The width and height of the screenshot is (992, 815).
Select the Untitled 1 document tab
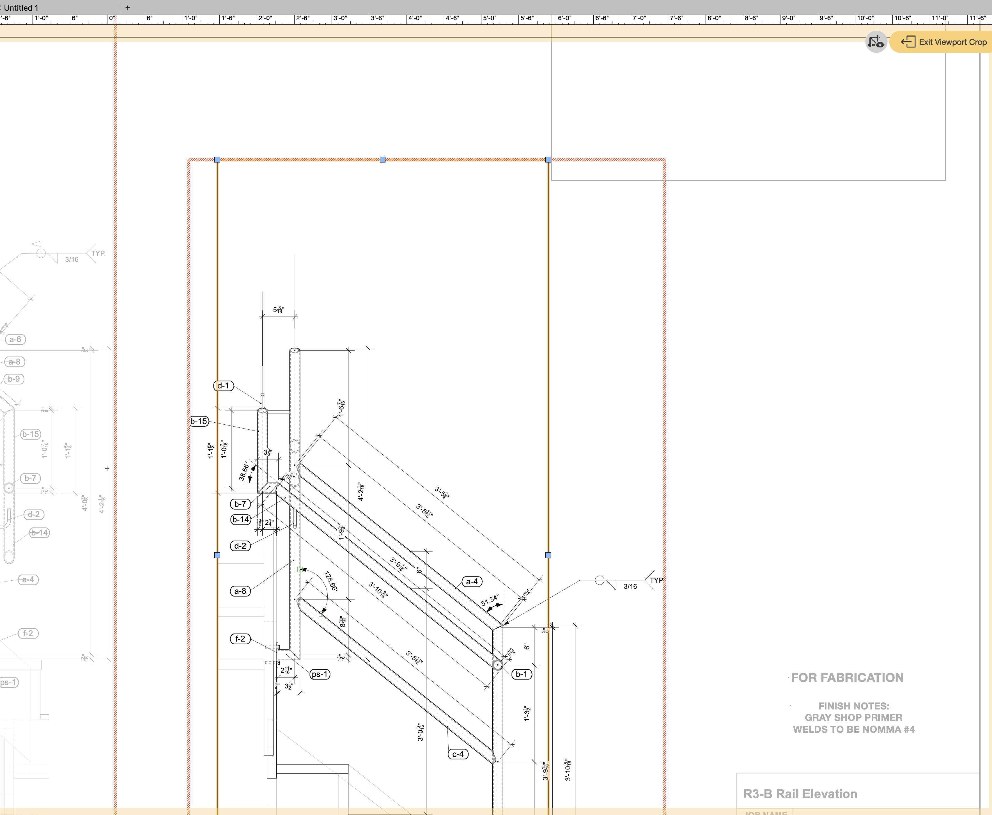coord(21,8)
